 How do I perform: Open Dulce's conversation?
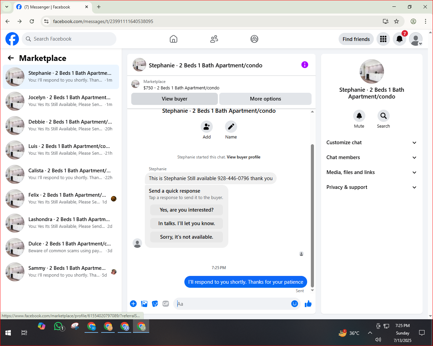coord(61,247)
